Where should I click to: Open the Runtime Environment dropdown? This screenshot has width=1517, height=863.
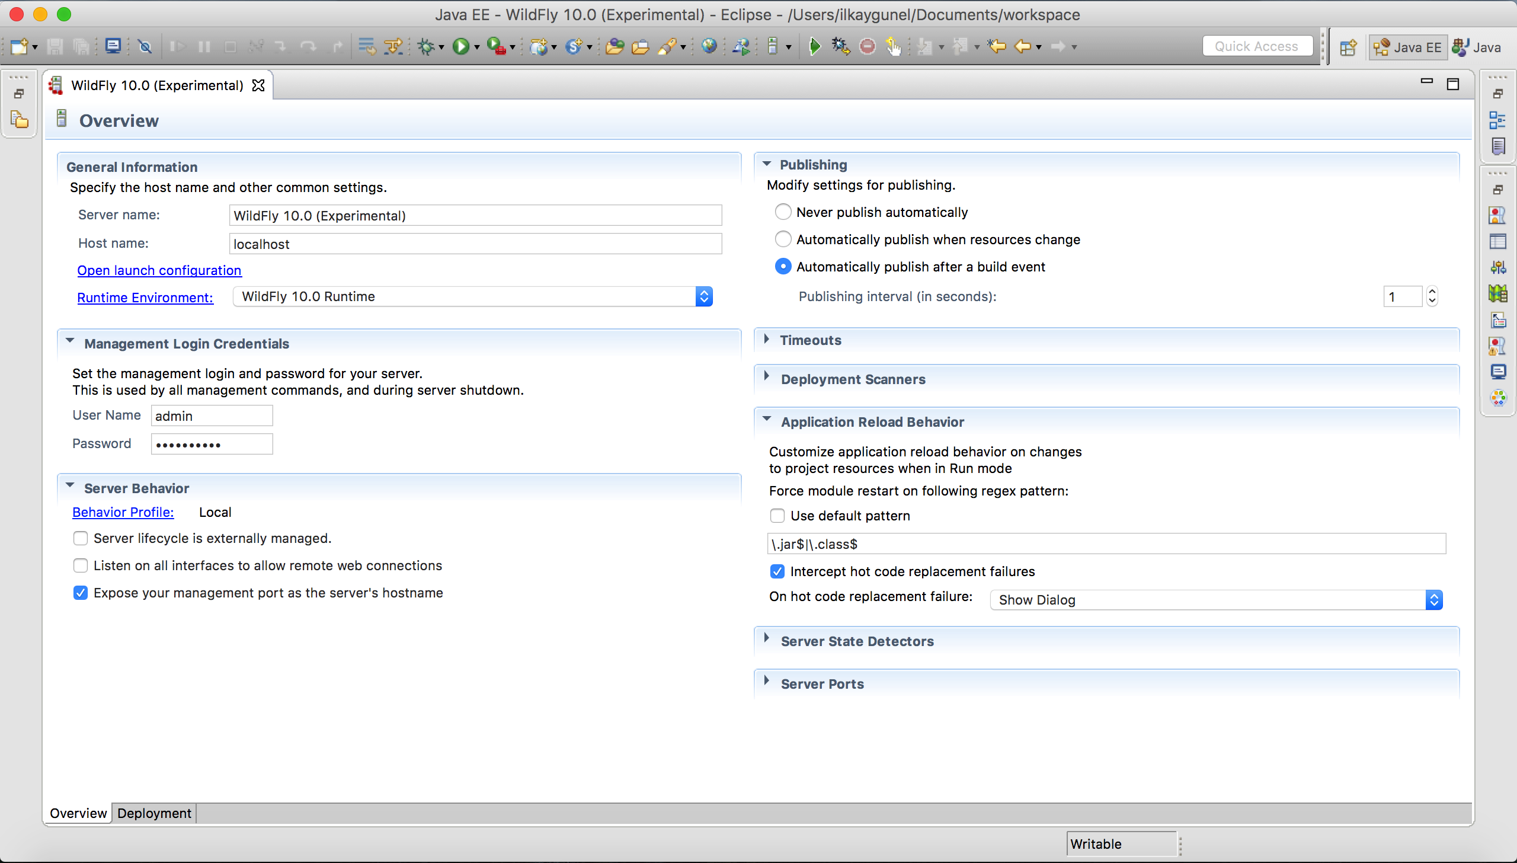point(473,296)
